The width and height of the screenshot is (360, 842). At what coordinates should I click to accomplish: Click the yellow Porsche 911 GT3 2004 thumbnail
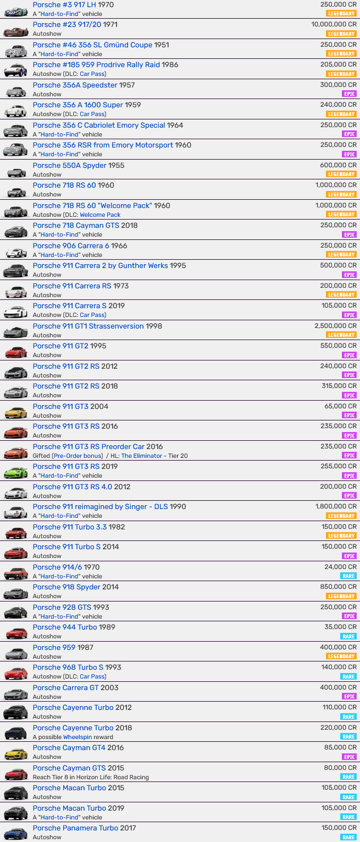[15, 412]
